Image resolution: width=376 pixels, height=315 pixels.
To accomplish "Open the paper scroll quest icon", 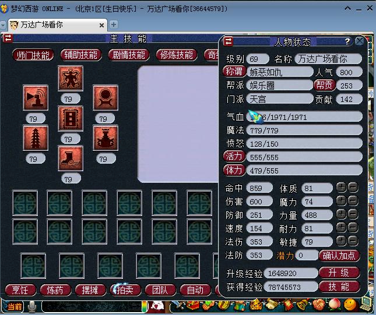I will [x=271, y=305].
